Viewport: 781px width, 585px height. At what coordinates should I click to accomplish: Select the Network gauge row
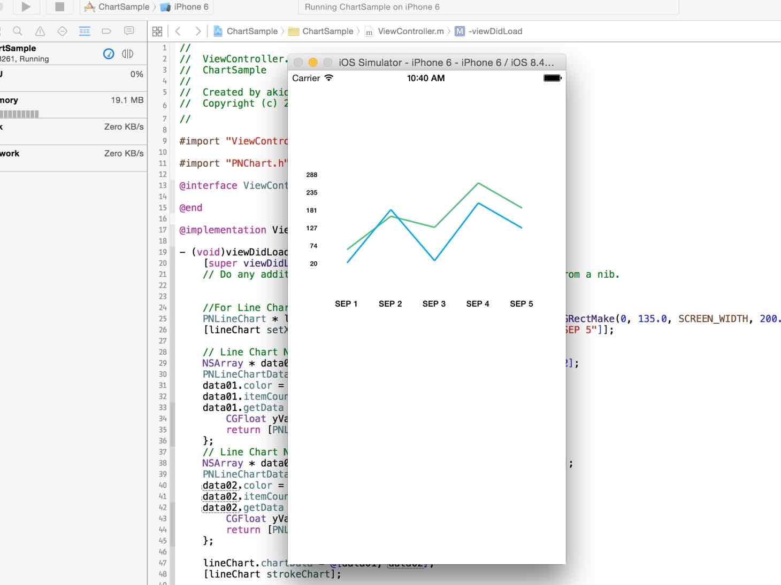73,158
